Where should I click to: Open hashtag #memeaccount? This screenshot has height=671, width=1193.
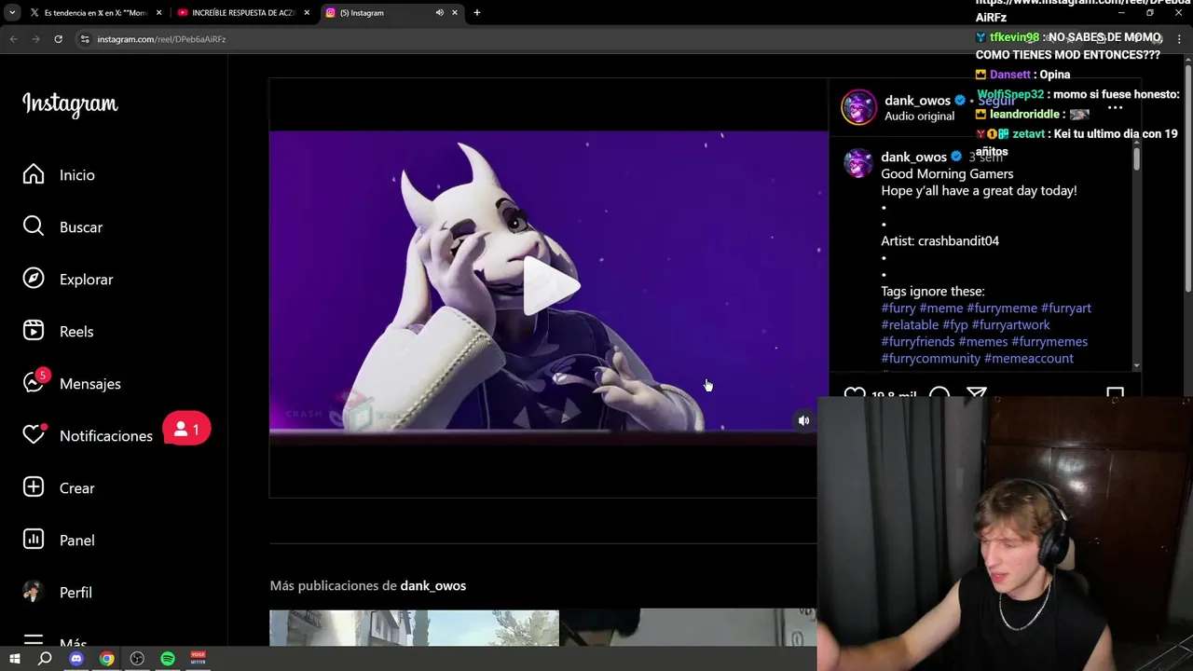point(1029,359)
